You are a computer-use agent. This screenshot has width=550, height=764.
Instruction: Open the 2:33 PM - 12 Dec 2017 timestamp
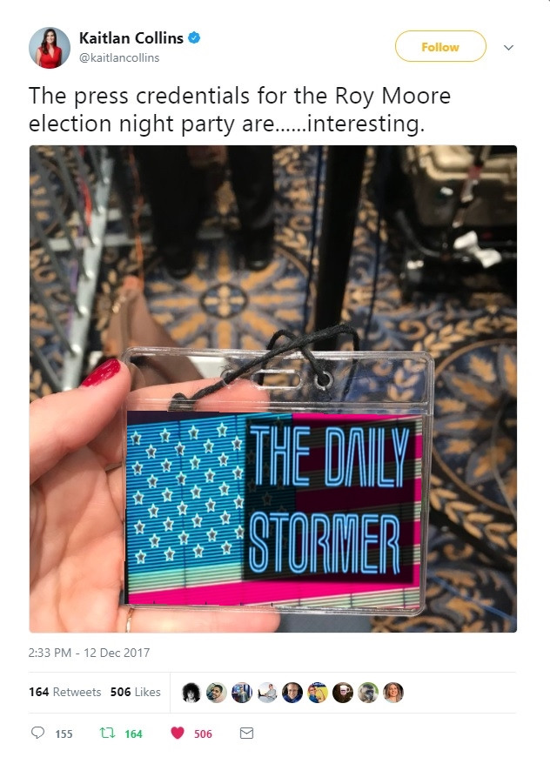(x=89, y=653)
